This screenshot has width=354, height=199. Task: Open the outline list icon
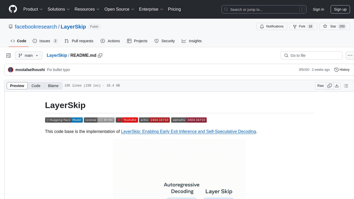[346, 86]
